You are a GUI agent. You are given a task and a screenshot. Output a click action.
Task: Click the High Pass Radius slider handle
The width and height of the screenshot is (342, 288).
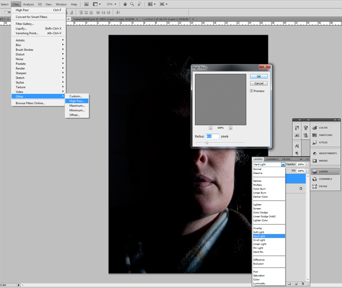pos(207,143)
